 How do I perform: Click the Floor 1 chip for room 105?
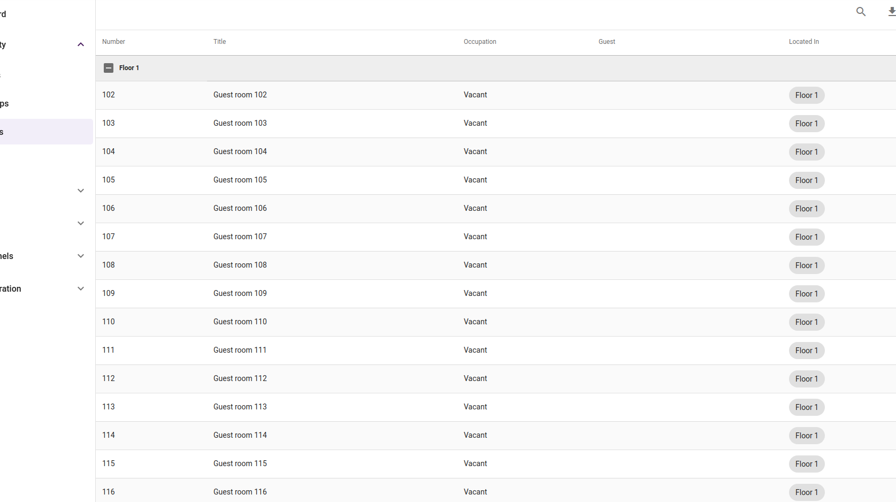tap(806, 180)
